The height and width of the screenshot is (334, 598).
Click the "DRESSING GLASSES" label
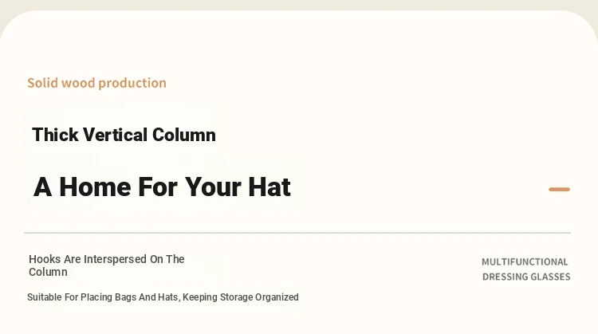point(526,277)
